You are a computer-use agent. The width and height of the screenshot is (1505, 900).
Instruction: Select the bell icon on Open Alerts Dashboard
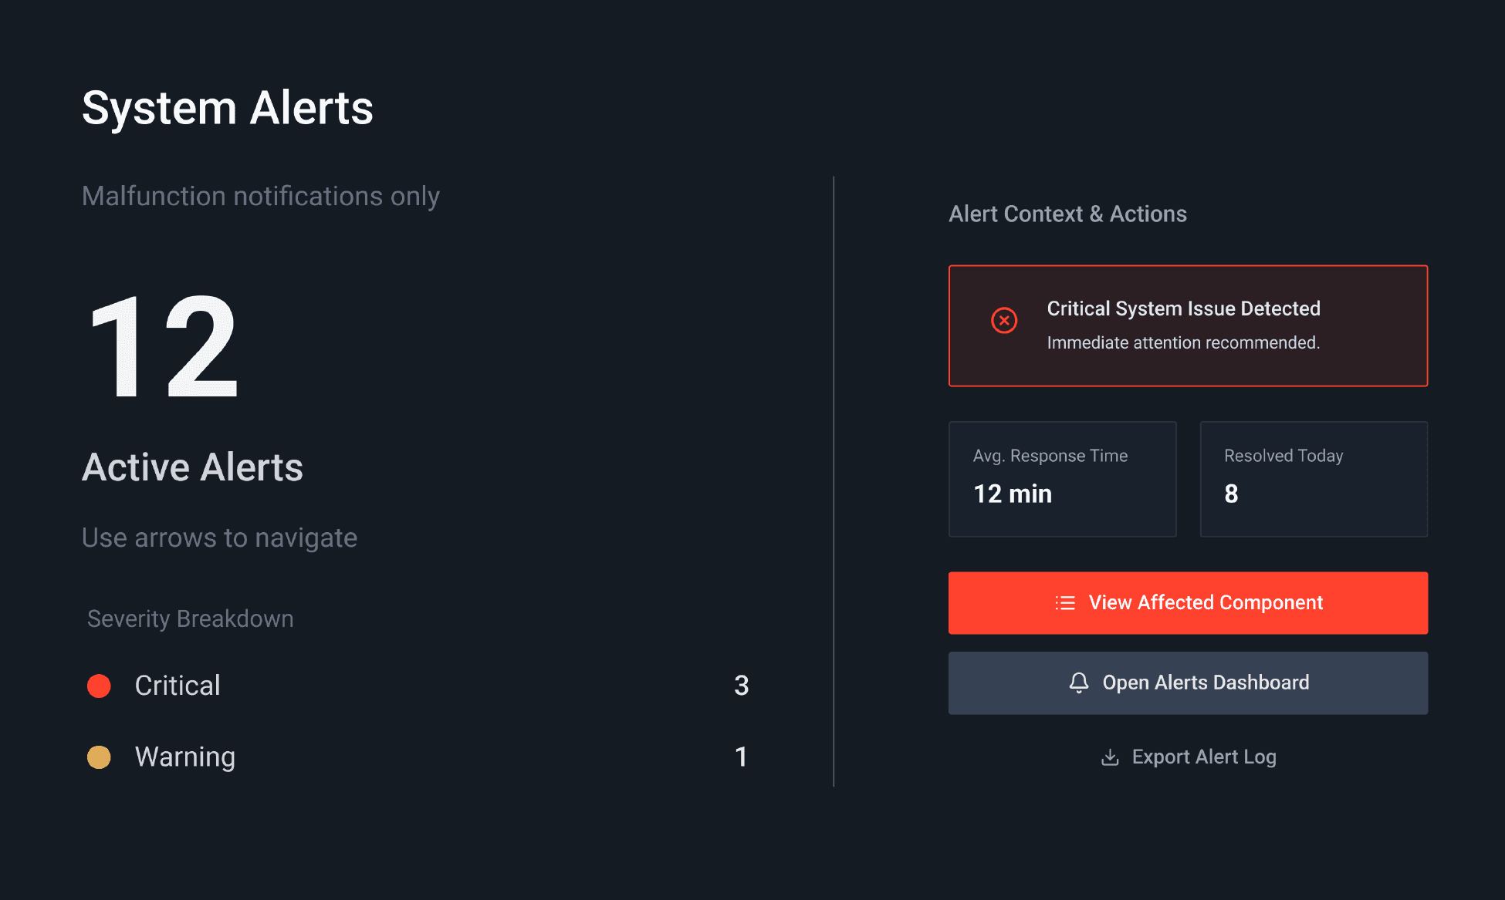[x=1078, y=682]
